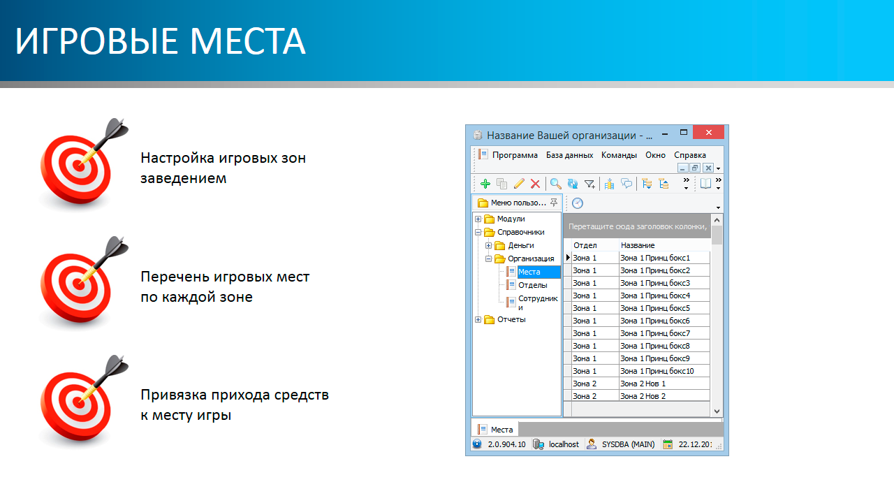Click the version 2.0.904.10 status text
Image resolution: width=894 pixels, height=503 pixels.
coord(506,444)
